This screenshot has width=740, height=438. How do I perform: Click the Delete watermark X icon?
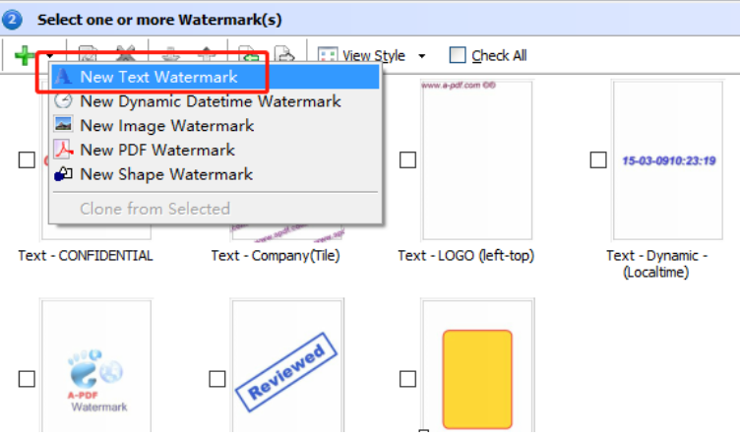coord(125,56)
